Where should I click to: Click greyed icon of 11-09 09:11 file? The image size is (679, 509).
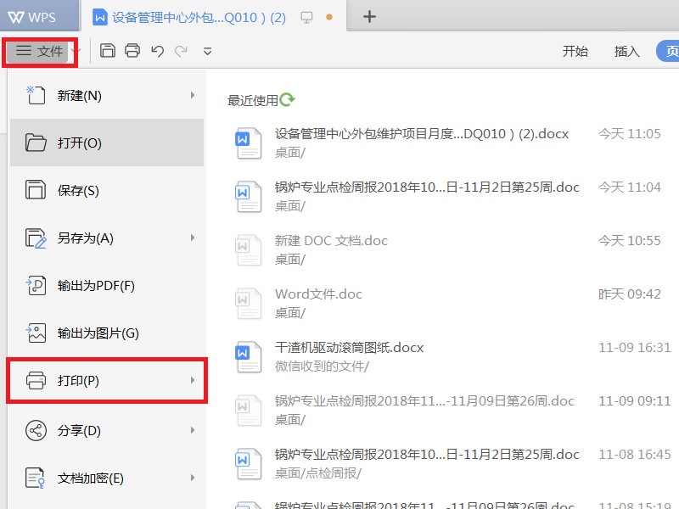tap(248, 411)
